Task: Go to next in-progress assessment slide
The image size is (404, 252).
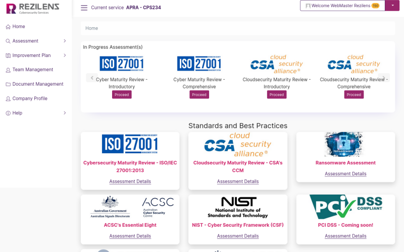Action: pyautogui.click(x=384, y=78)
